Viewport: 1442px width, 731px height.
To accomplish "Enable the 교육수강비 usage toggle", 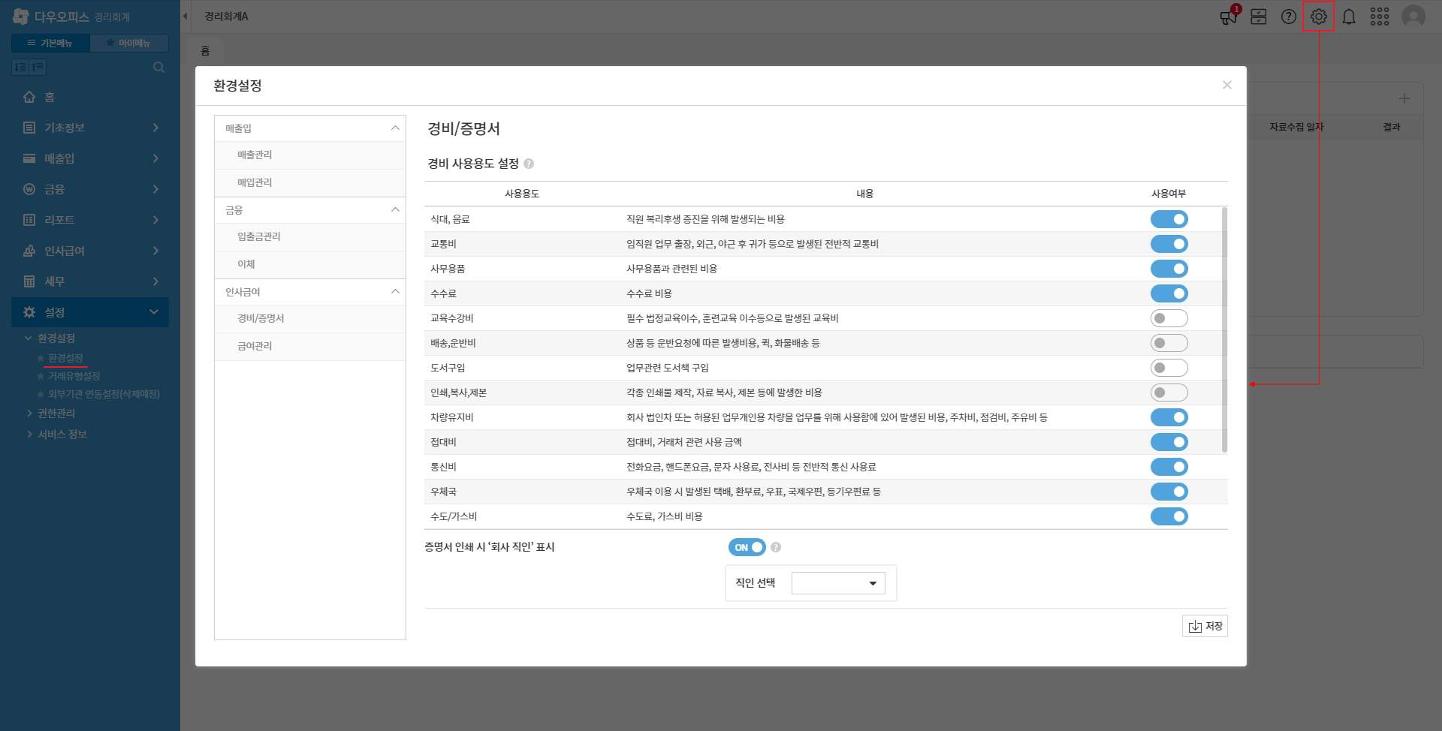I will (1169, 318).
